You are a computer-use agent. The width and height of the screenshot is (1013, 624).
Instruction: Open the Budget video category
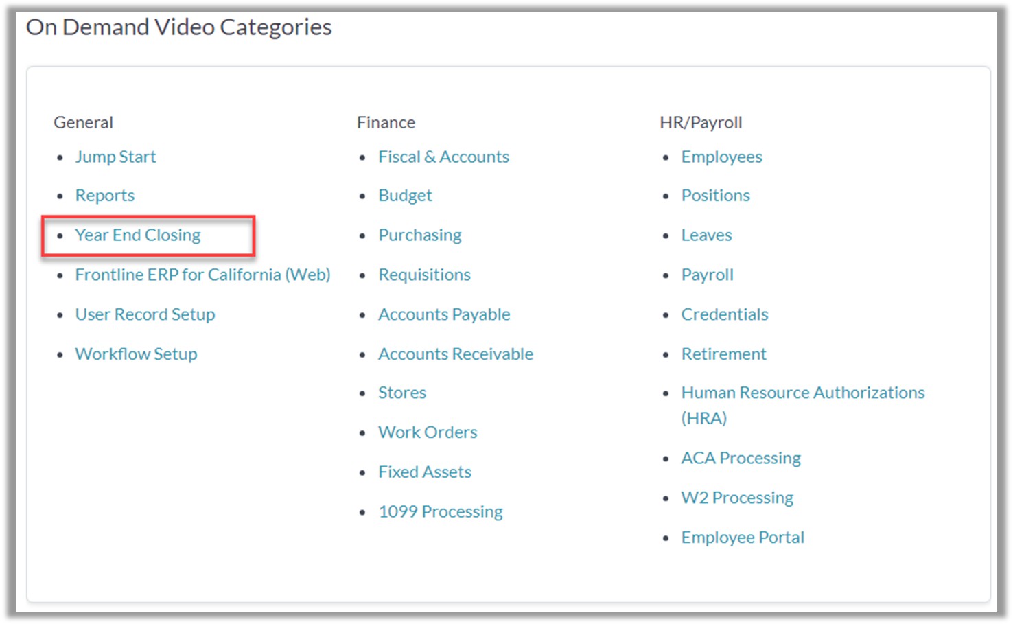[406, 196]
